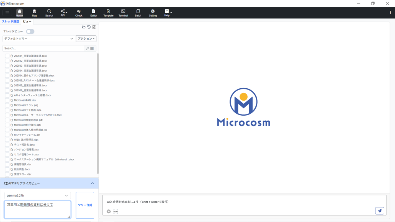Select file バージョン管理表.xlsx

[27, 150]
